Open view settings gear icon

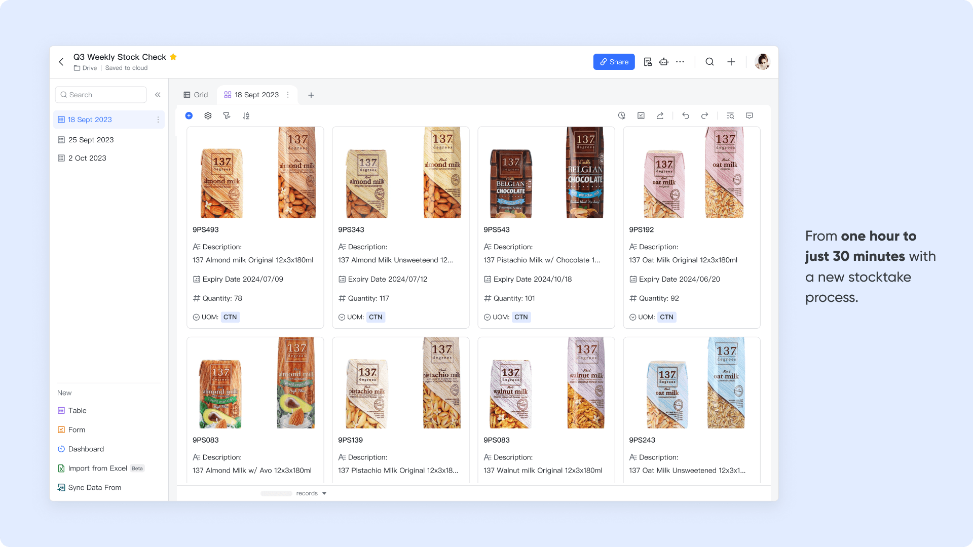click(208, 115)
